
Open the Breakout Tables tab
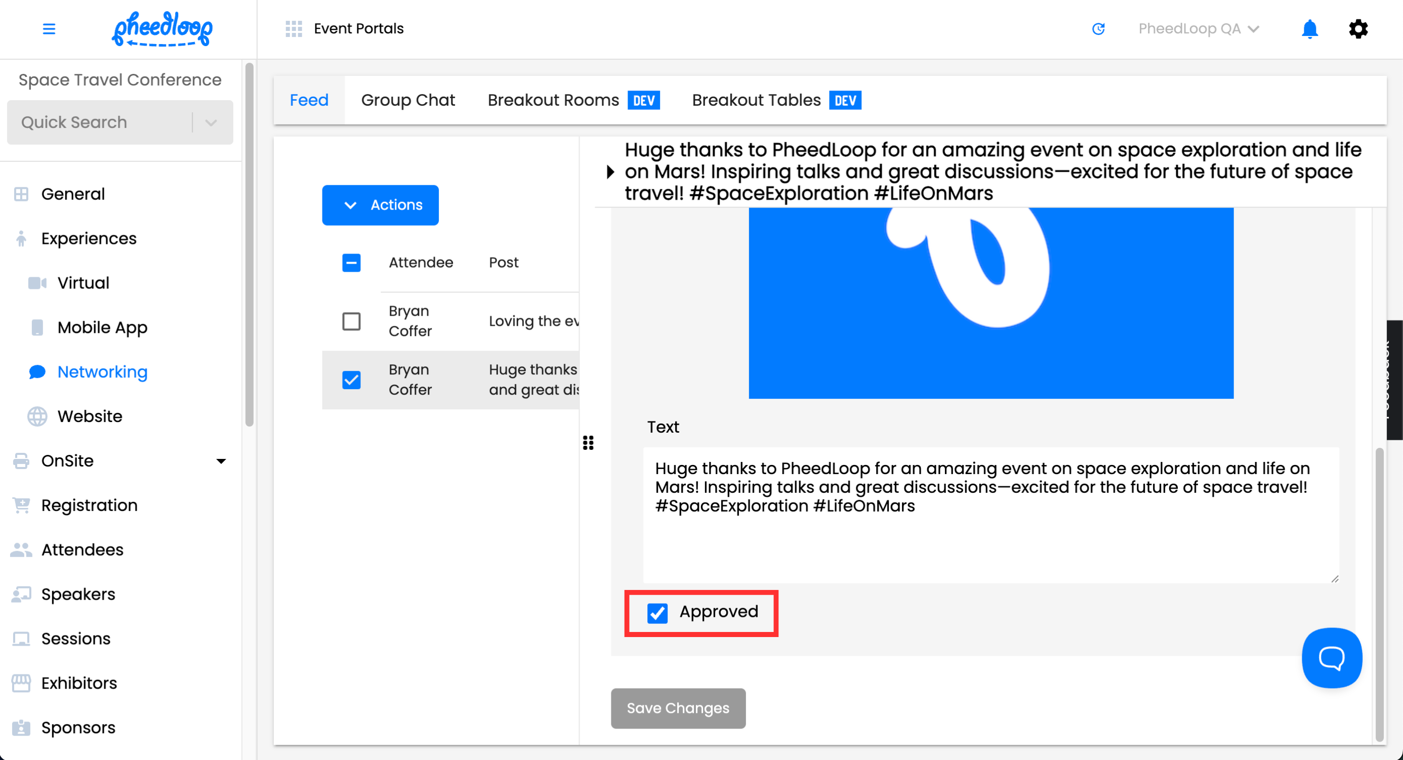coord(776,100)
